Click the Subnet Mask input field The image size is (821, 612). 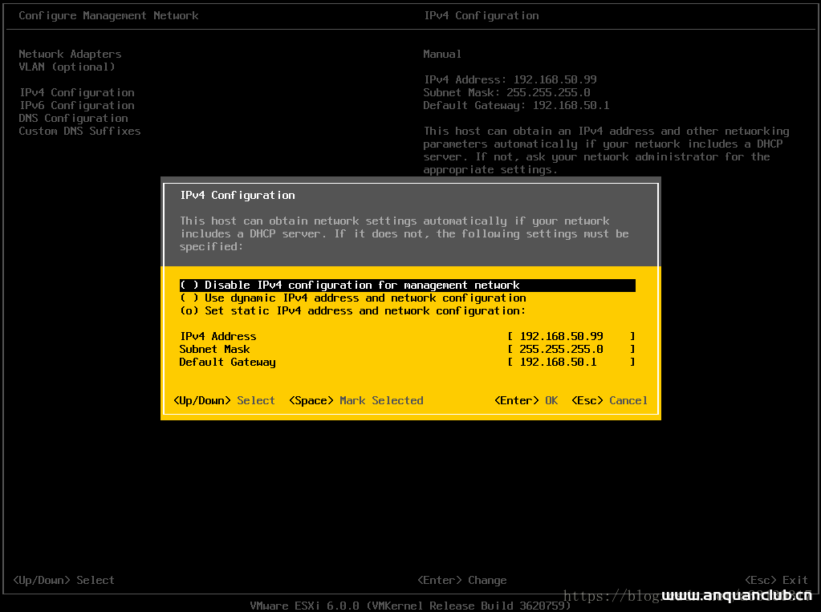coord(571,349)
